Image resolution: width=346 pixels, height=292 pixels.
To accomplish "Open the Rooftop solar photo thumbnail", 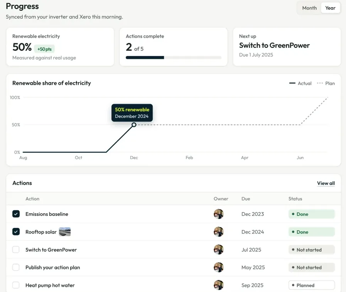I will 65,232.
